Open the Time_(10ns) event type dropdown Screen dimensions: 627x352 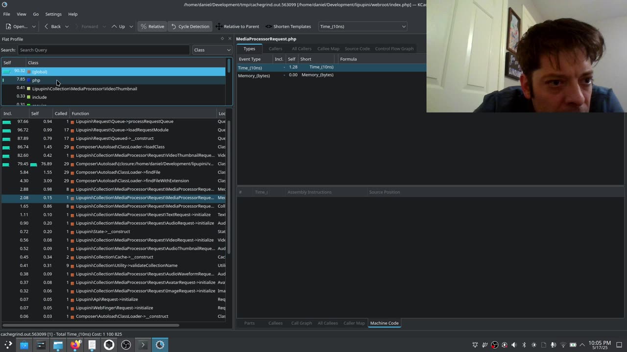pyautogui.click(x=362, y=26)
